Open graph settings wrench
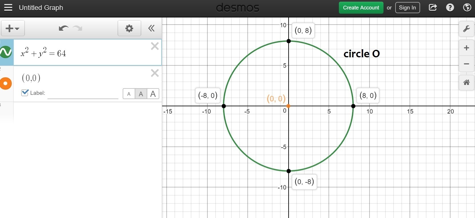The image size is (475, 218). [x=466, y=29]
